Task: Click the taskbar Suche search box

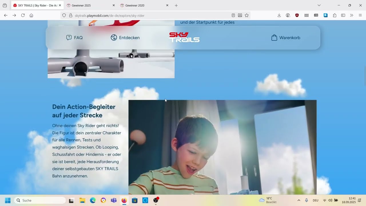Action: [x=40, y=200]
